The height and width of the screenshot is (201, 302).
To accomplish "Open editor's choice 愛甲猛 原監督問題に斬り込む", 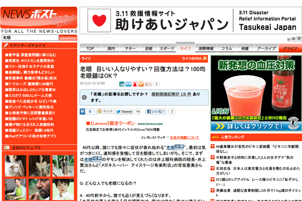I will 31,55.
